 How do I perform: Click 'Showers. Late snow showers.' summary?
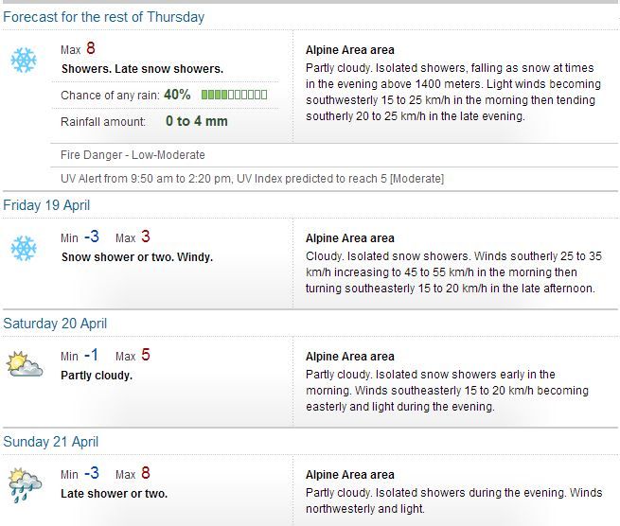142,69
